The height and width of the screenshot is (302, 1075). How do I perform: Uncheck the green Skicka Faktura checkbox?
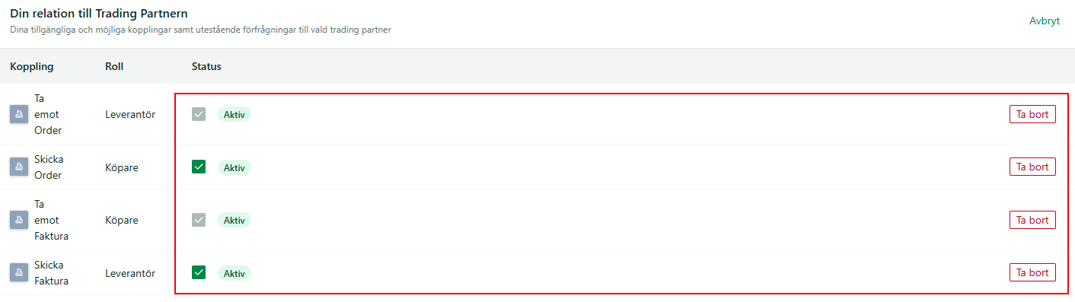(199, 272)
